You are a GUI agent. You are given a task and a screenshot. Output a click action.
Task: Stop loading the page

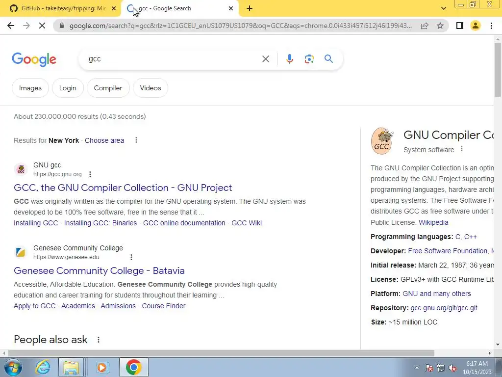point(42,26)
